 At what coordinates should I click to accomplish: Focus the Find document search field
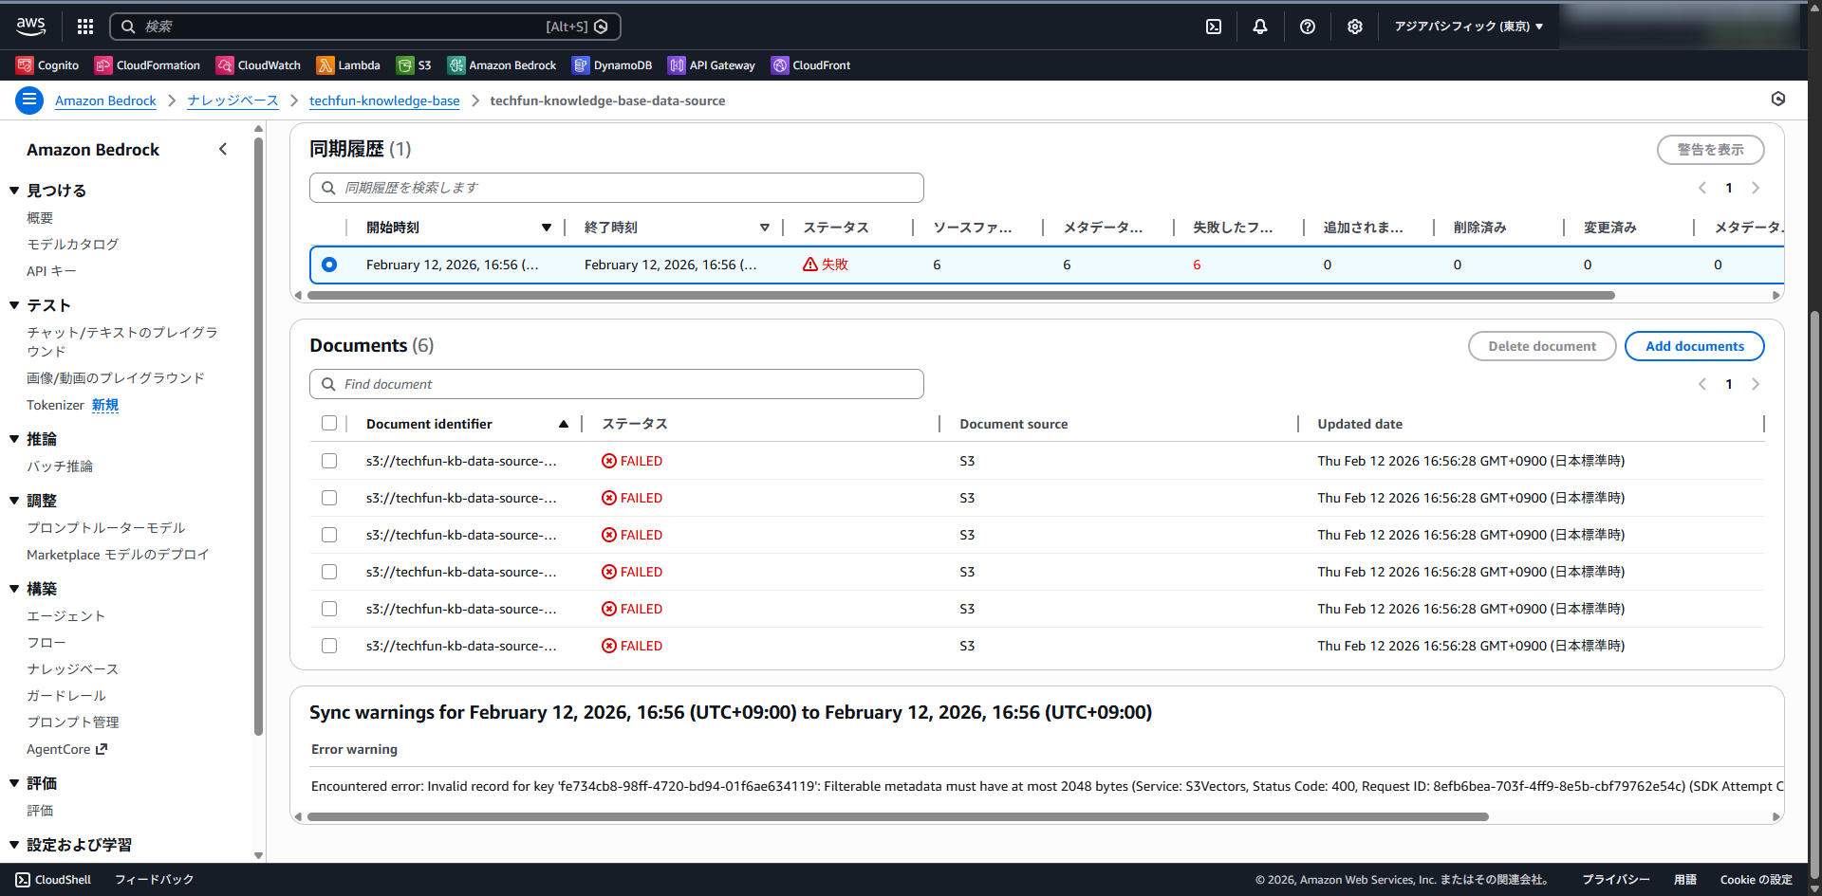pos(617,384)
